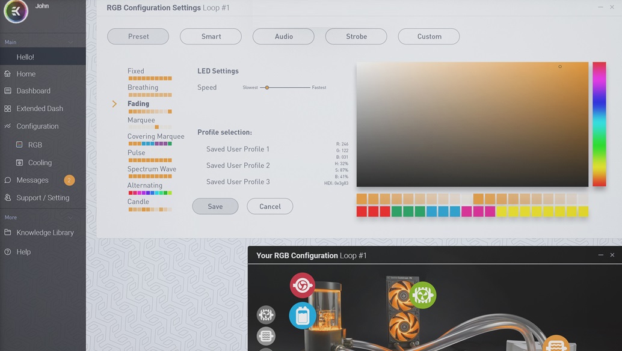Open the orange unread messages badge

69,180
